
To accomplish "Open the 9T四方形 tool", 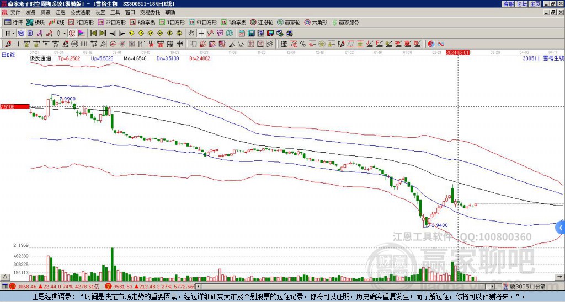I will [x=202, y=22].
